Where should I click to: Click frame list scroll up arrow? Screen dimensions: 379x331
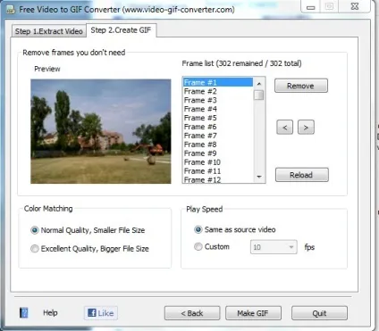pyautogui.click(x=259, y=84)
